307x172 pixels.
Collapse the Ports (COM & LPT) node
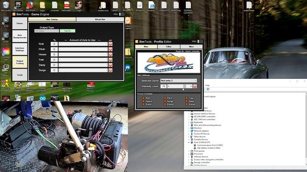189,142
